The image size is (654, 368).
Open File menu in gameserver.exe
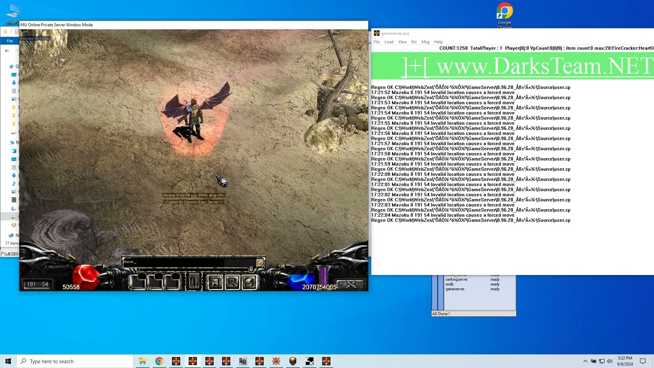[x=377, y=42]
